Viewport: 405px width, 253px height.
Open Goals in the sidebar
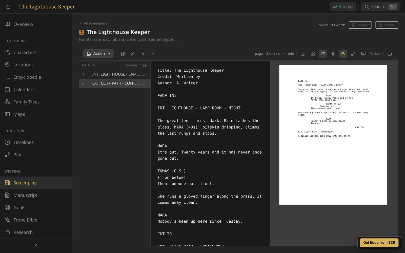click(x=36, y=208)
